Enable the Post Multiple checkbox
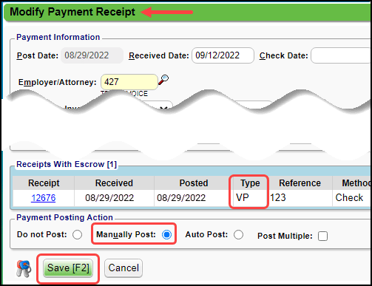This screenshot has width=372, height=286. pos(322,236)
